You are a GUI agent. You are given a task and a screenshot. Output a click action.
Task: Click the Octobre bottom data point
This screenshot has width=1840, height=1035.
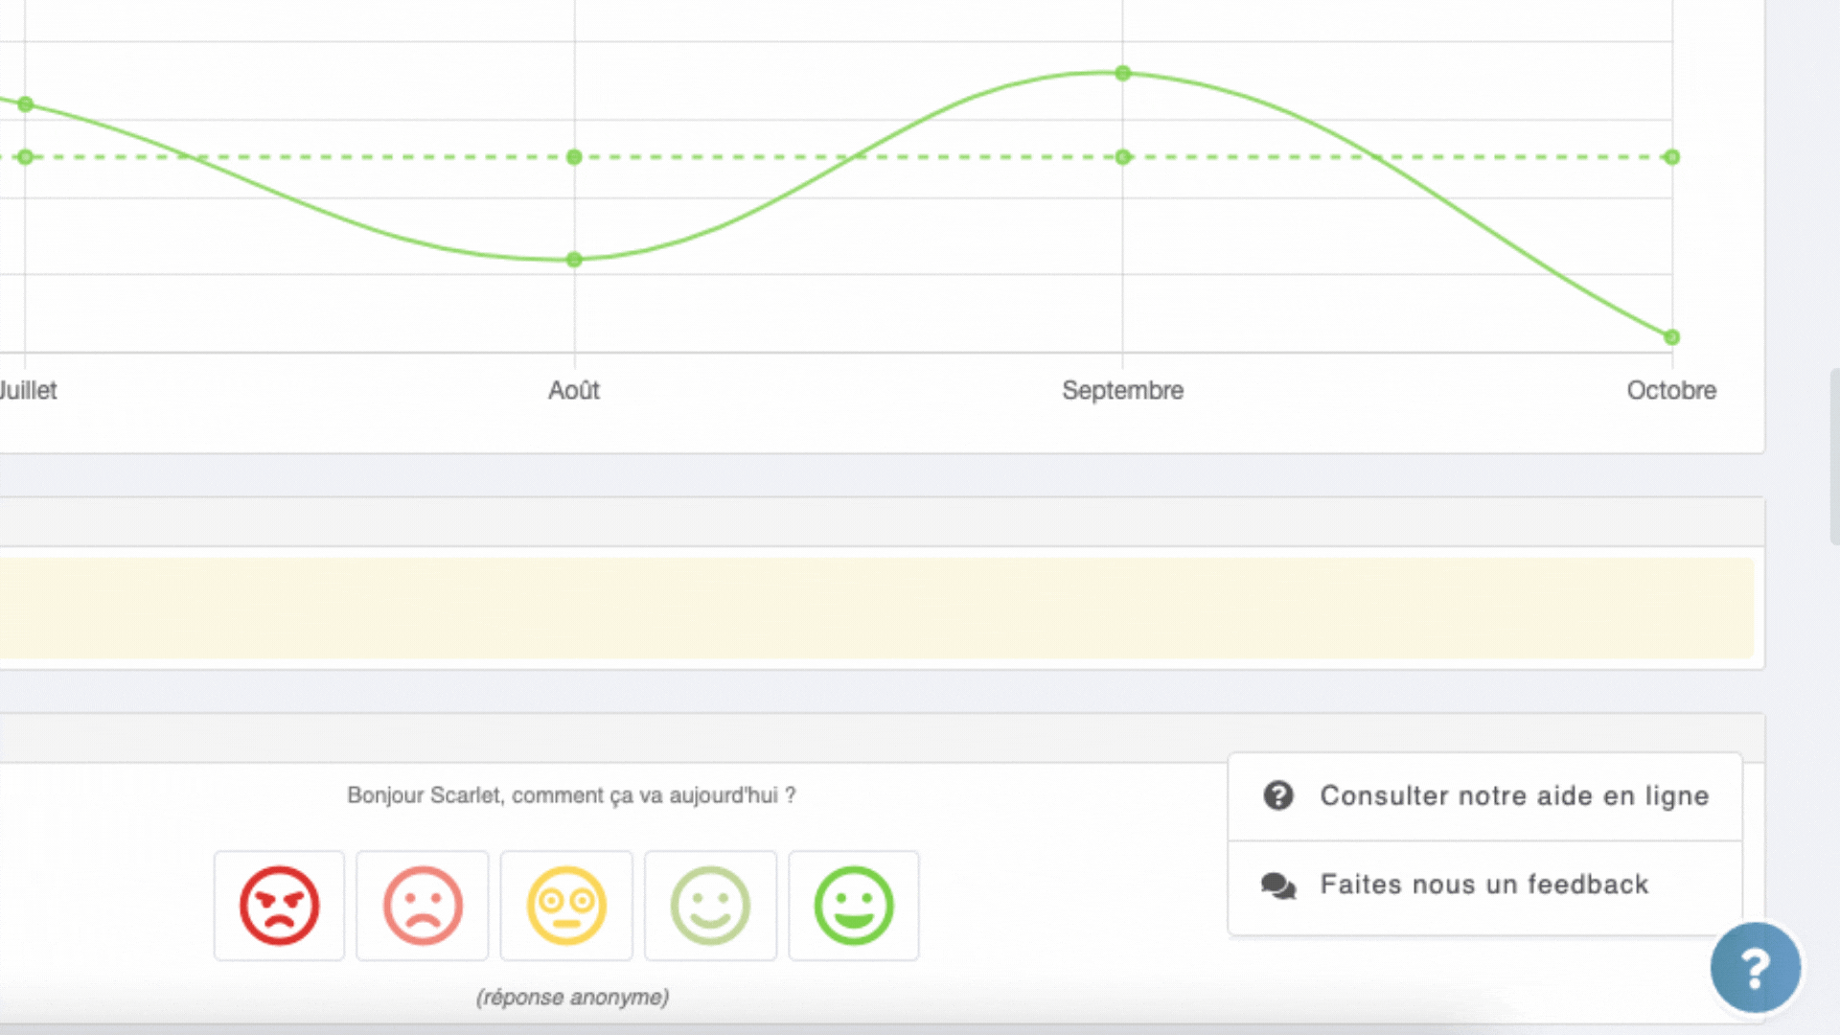[1672, 337]
